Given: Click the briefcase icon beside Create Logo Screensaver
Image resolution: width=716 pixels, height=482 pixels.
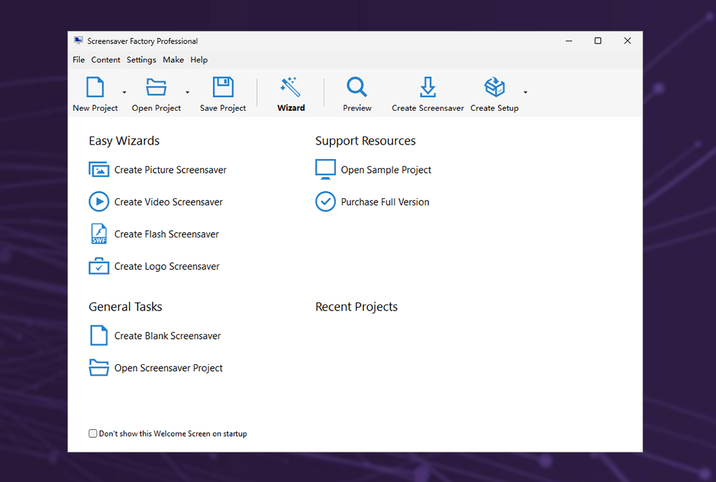Looking at the screenshot, I should coord(98,266).
